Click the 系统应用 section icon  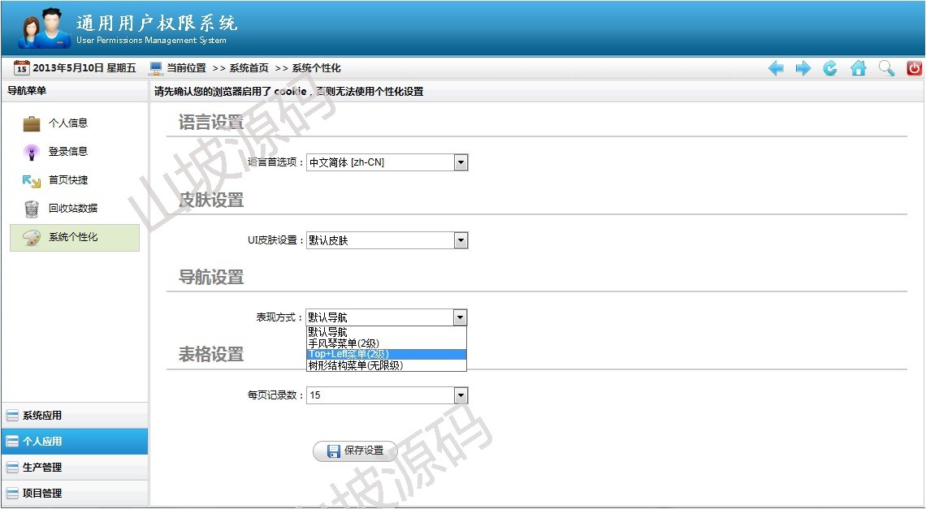12,416
